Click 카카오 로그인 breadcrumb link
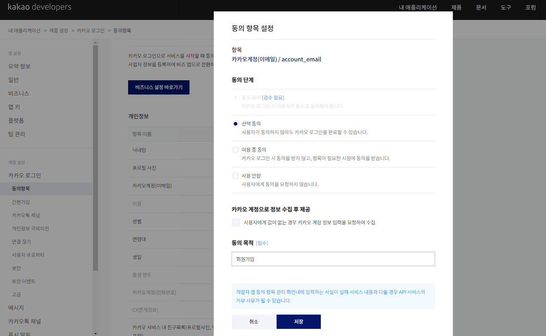The image size is (546, 336). (91, 31)
